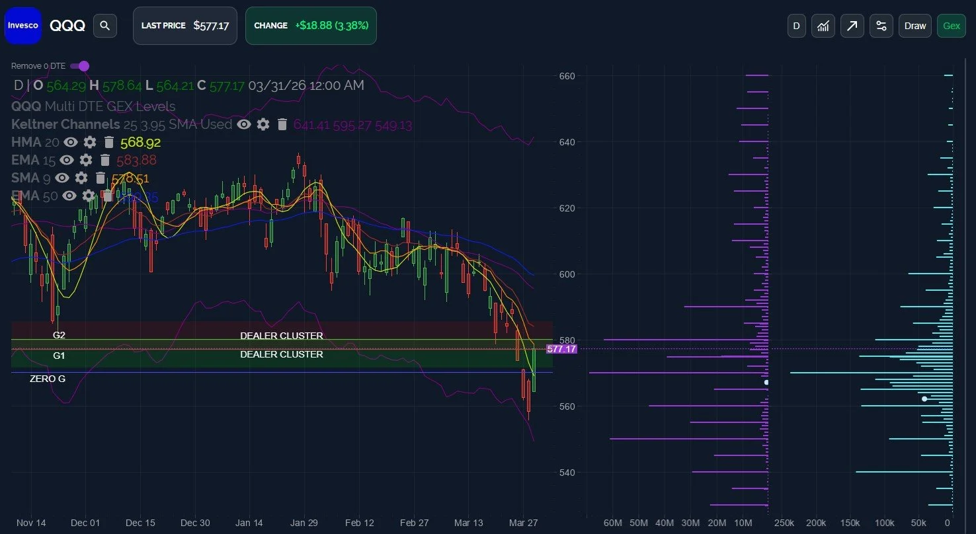Open EMA 50 gear settings
The image size is (976, 534).
click(89, 196)
